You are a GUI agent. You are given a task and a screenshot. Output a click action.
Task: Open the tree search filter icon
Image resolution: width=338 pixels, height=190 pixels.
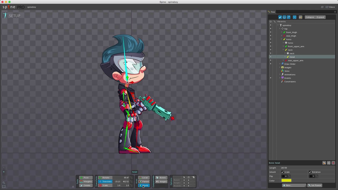tap(301, 17)
